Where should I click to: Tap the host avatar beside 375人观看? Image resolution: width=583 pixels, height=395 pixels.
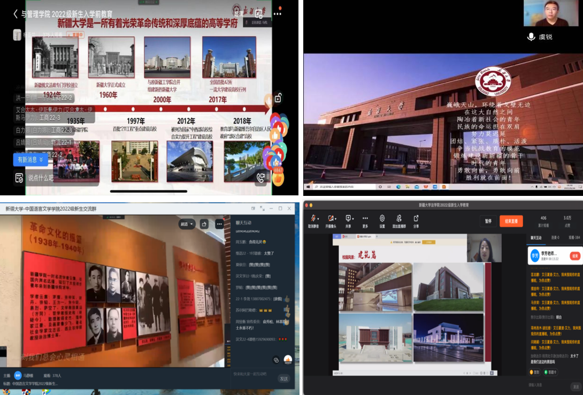(x=17, y=35)
